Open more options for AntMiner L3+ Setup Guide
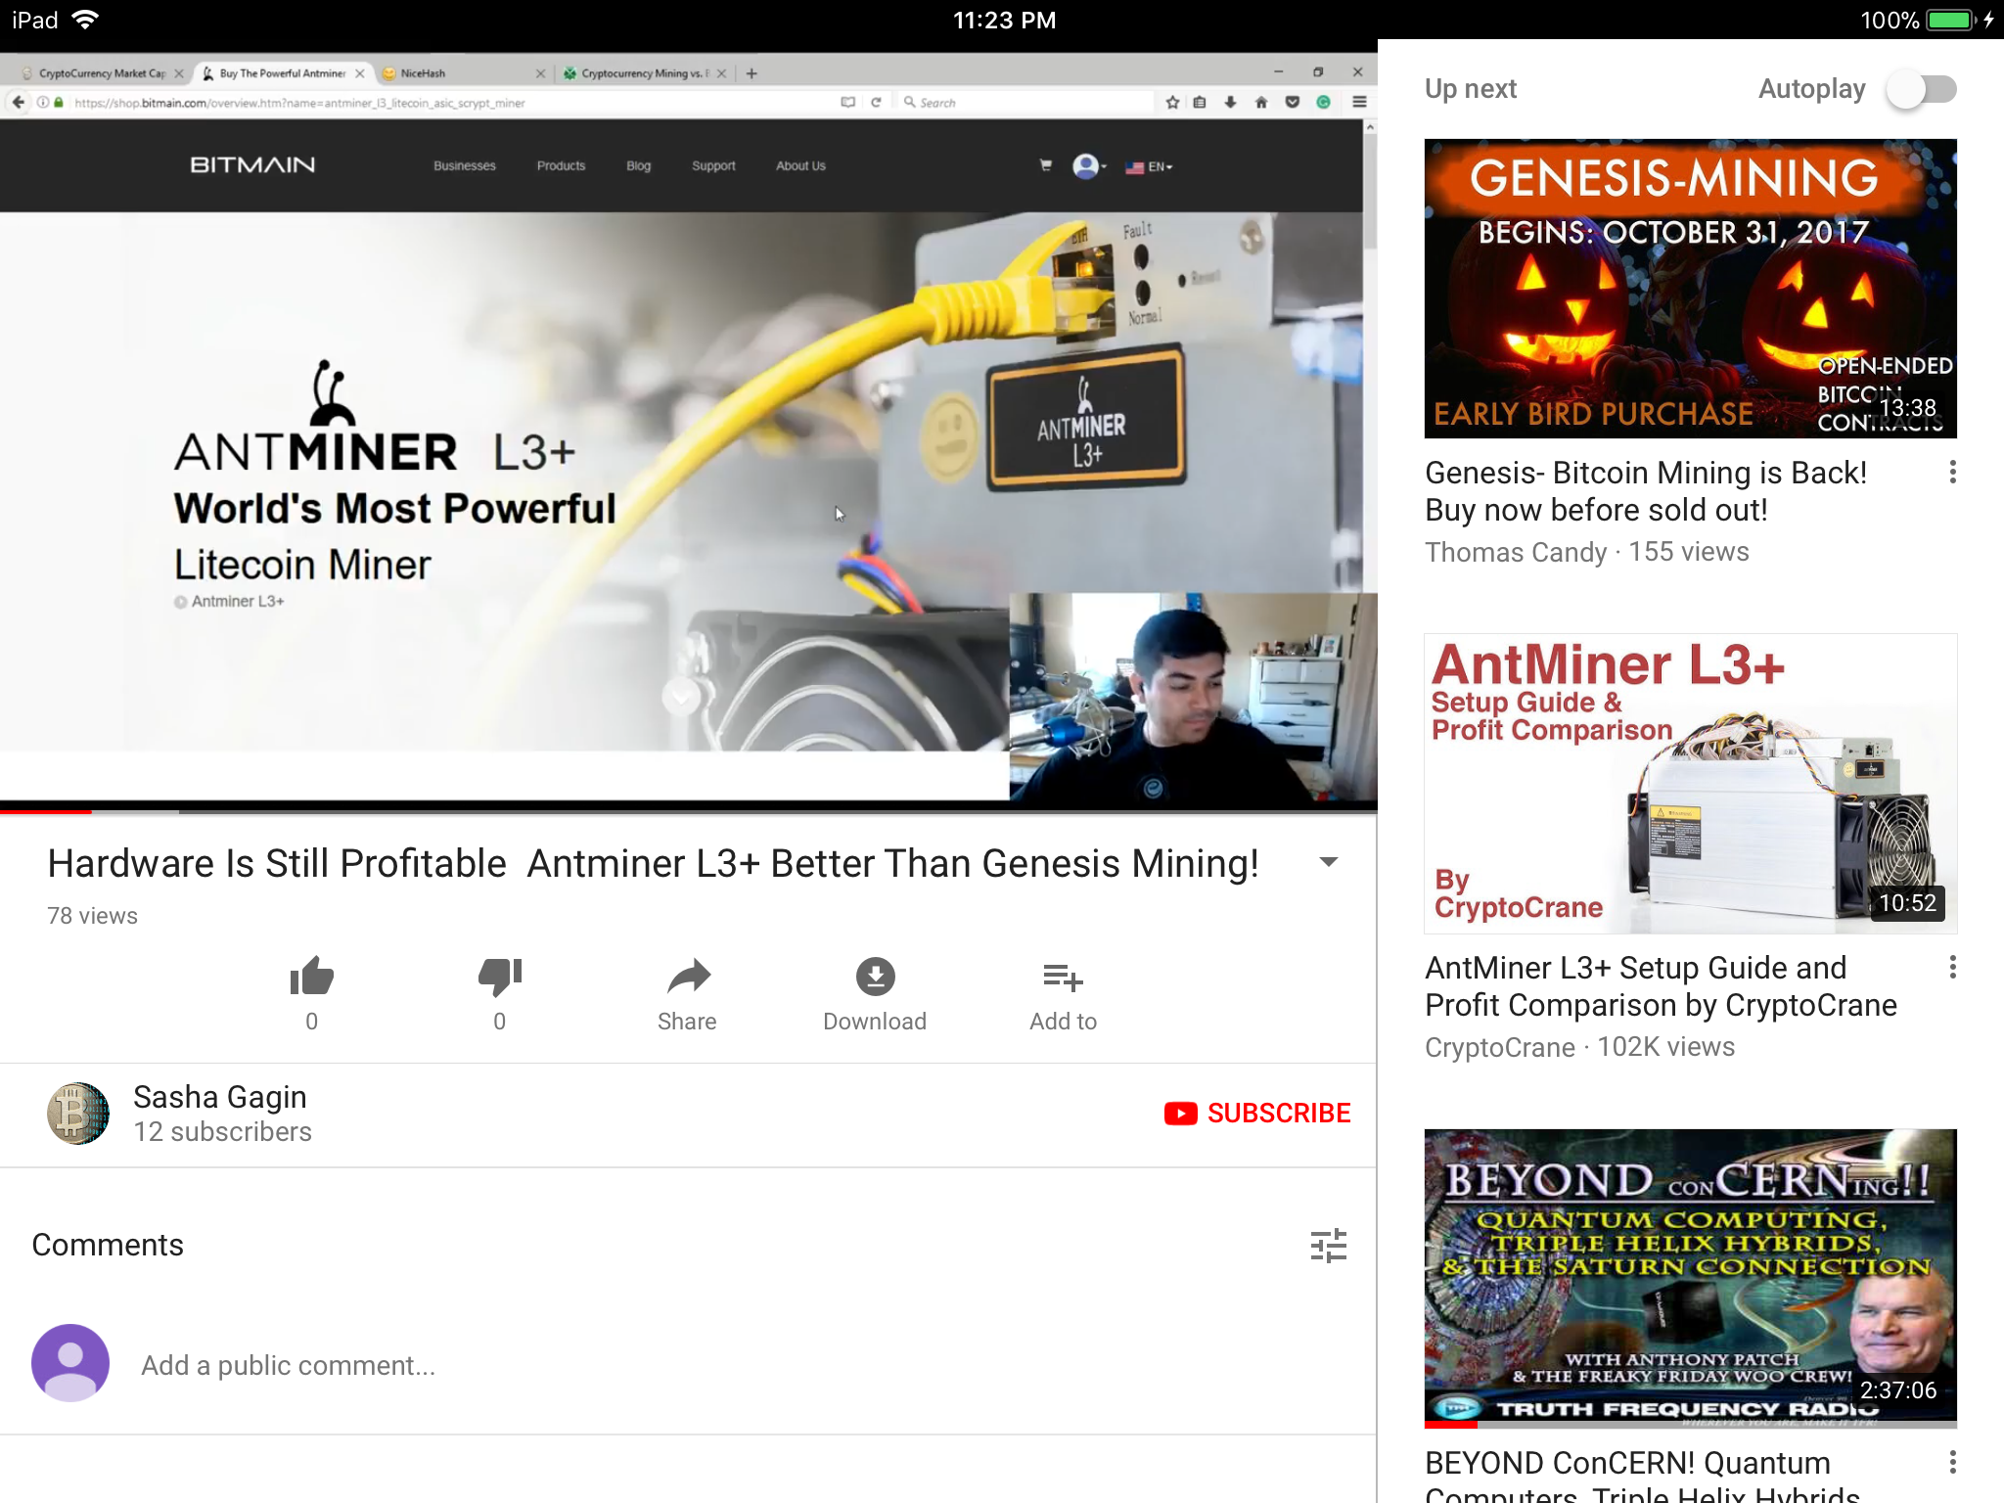The image size is (2004, 1503). click(x=1953, y=968)
